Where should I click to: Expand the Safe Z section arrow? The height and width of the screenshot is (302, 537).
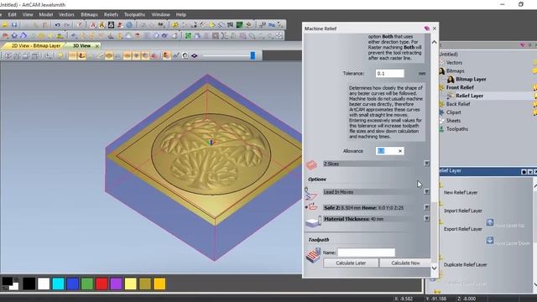[x=427, y=207]
